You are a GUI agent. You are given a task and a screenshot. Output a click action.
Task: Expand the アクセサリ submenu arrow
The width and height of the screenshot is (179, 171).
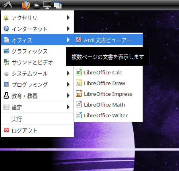tap(68, 17)
